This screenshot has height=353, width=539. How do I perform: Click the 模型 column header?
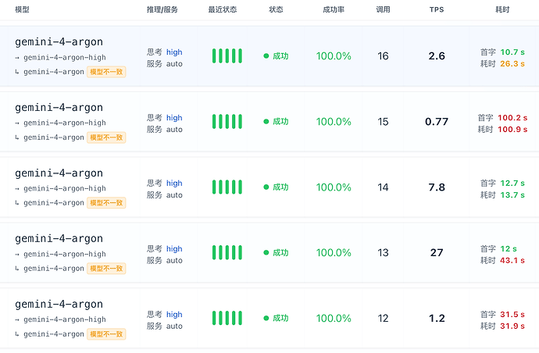point(22,9)
